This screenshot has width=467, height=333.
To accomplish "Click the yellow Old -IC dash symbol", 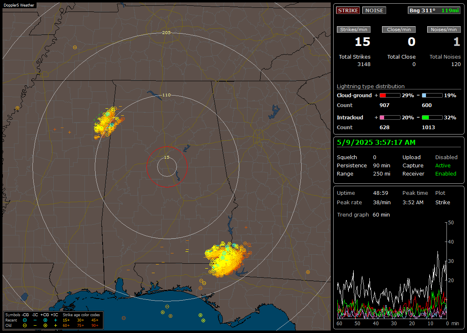I will pyautogui.click(x=35, y=326).
